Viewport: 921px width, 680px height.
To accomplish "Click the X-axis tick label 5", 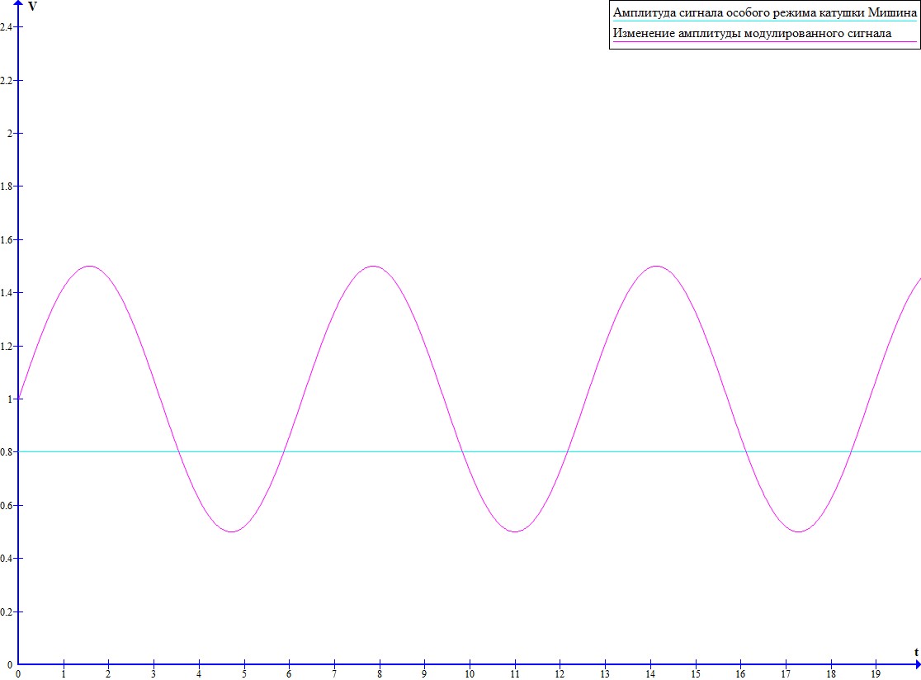I will pyautogui.click(x=243, y=673).
